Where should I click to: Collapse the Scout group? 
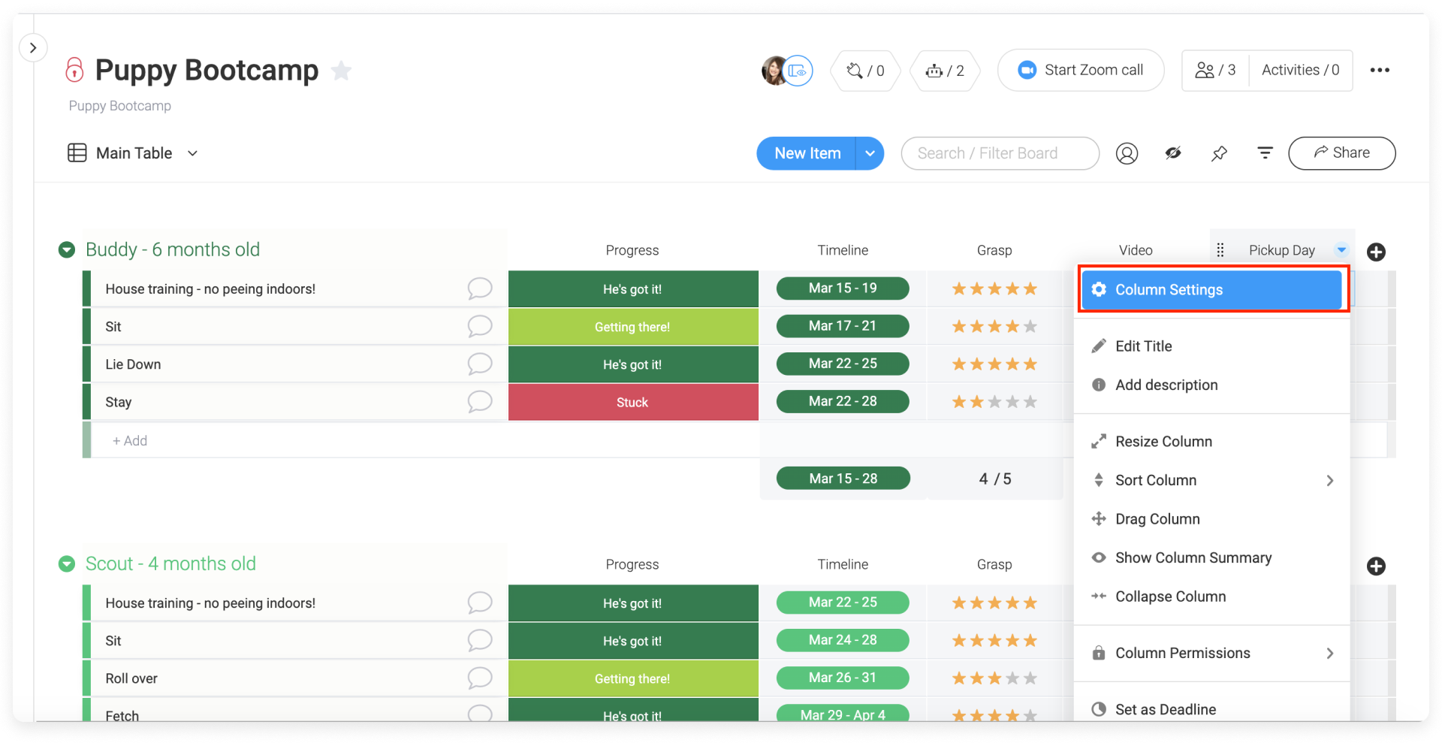[67, 563]
